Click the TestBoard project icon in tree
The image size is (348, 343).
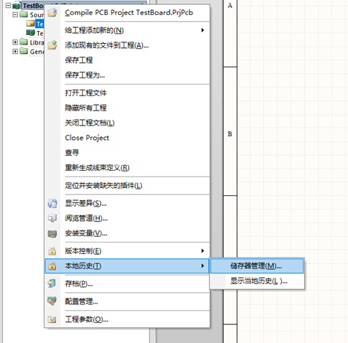(x=17, y=6)
